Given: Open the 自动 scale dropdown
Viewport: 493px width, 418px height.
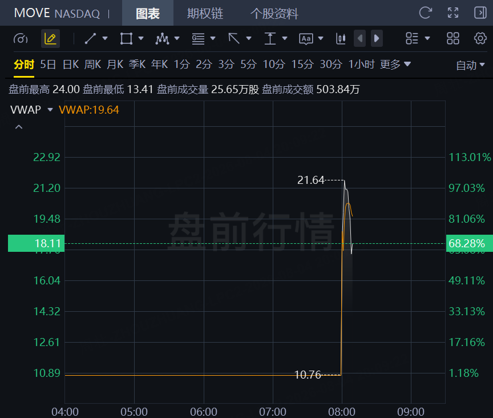Looking at the screenshot, I should (470, 65).
